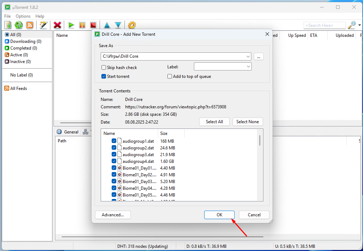Viewport: 363px width, 251px height.
Task: Uncheck the Start torrent checkbox
Action: (x=104, y=76)
